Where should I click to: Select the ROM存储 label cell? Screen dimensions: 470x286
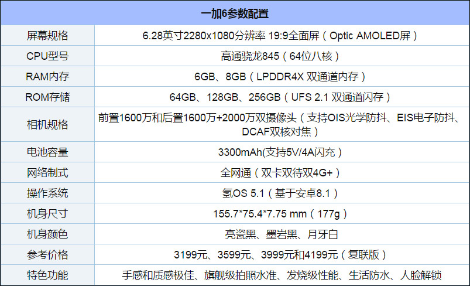47,97
